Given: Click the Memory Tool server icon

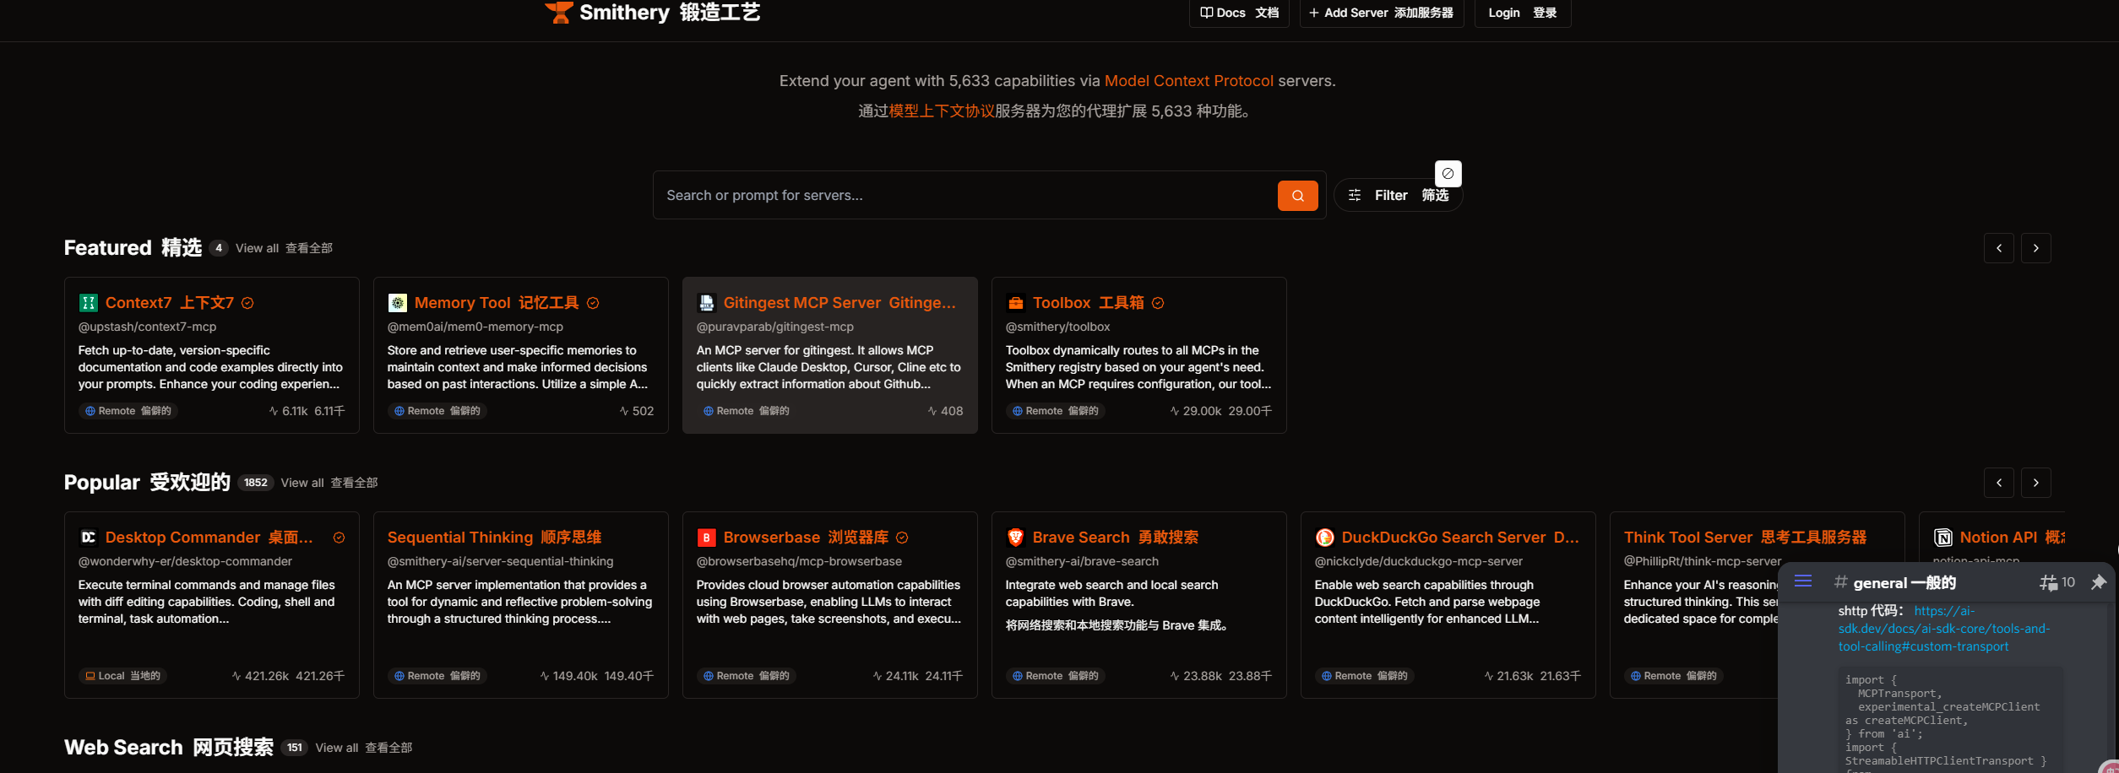Looking at the screenshot, I should 397,303.
